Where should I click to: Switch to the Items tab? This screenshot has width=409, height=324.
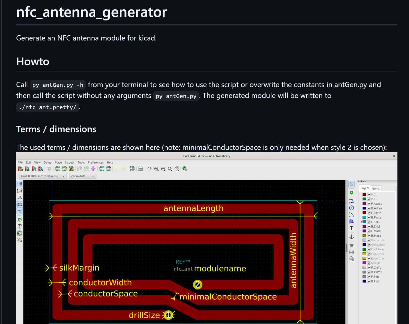376,189
